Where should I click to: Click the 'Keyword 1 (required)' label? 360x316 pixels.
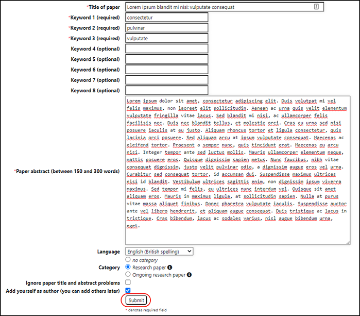point(95,18)
